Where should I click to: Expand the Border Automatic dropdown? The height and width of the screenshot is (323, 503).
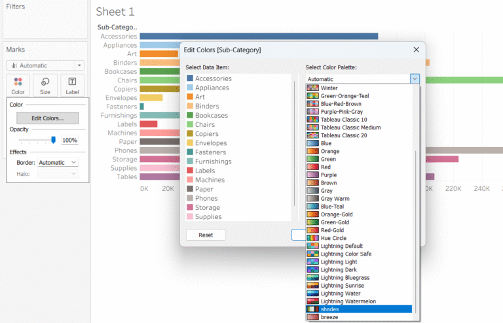coord(58,162)
